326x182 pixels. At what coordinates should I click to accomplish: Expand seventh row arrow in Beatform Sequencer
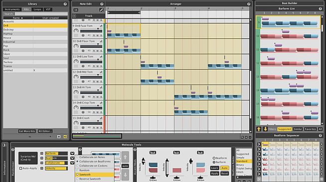click(x=259, y=174)
